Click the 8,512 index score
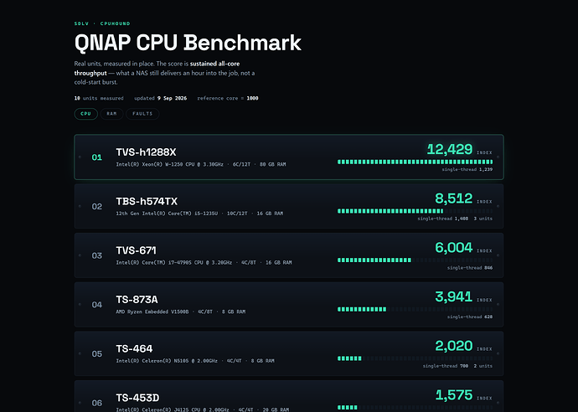 454,198
